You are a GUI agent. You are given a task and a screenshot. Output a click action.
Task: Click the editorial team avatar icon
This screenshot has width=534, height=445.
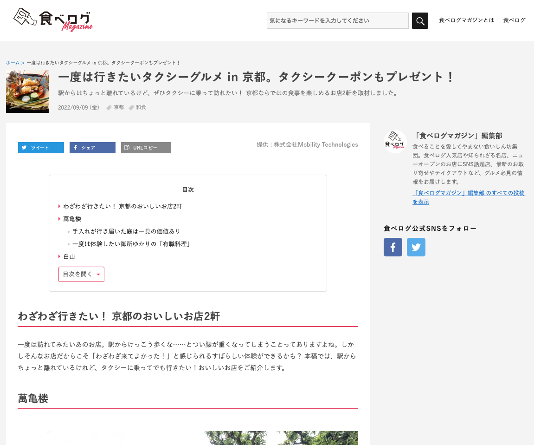tap(395, 142)
